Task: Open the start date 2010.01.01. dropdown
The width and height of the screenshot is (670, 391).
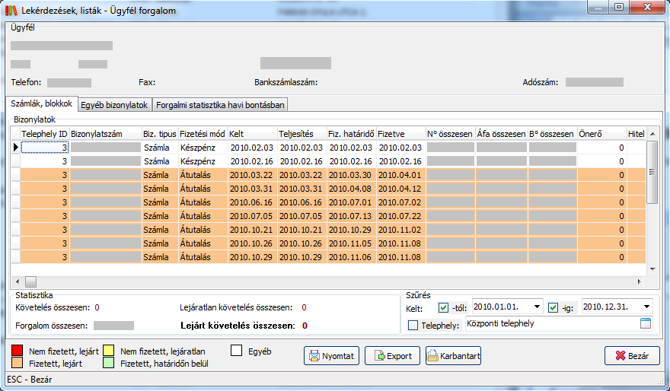Action: click(538, 307)
